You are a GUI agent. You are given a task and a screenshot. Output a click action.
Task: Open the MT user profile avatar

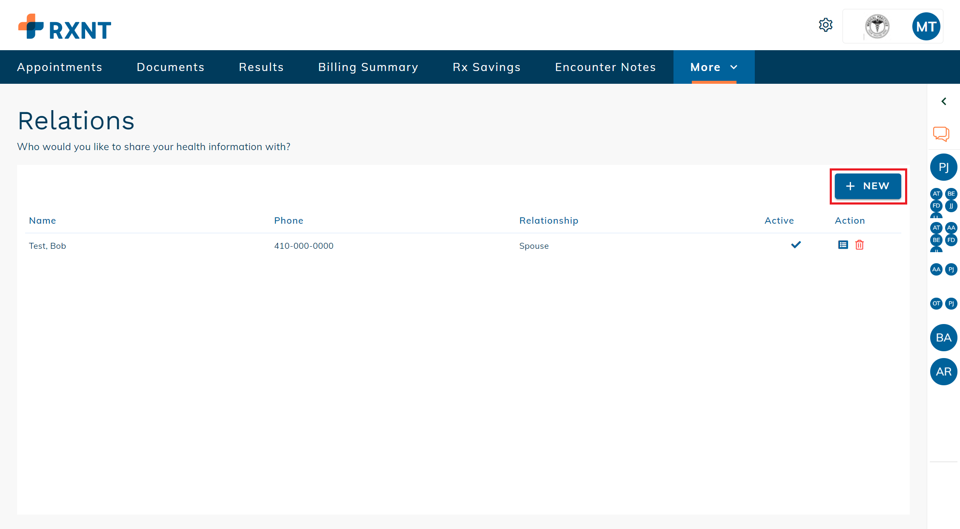point(926,26)
